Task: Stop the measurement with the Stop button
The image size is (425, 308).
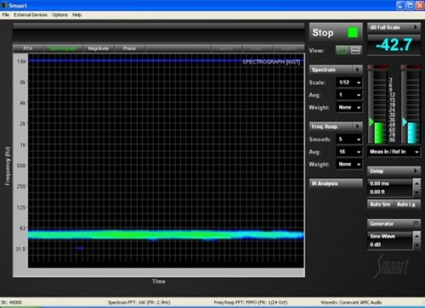Action: point(336,32)
